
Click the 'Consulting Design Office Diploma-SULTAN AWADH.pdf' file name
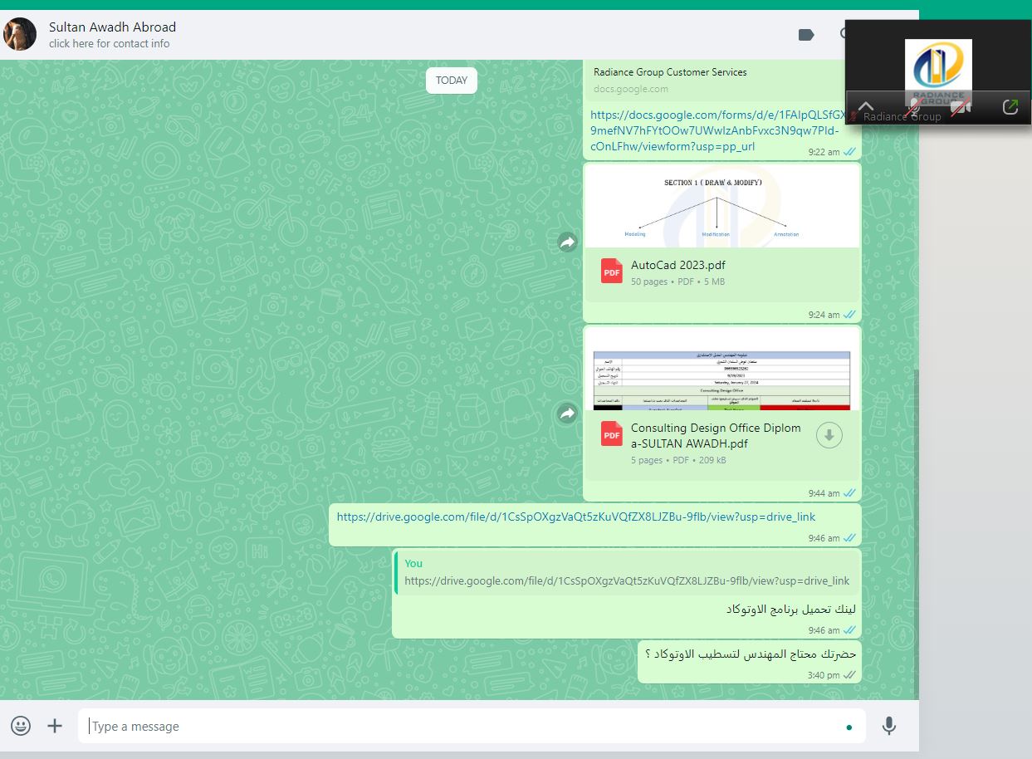point(716,436)
